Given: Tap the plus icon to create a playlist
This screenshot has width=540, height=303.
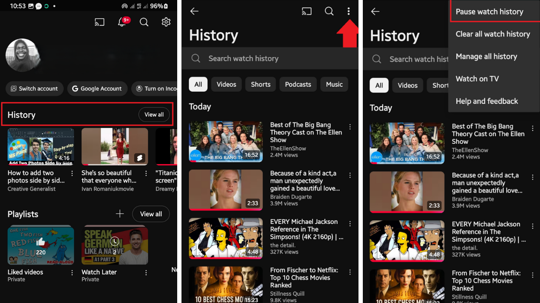Looking at the screenshot, I should tap(120, 214).
